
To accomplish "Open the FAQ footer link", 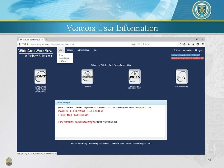I will click(149, 143).
